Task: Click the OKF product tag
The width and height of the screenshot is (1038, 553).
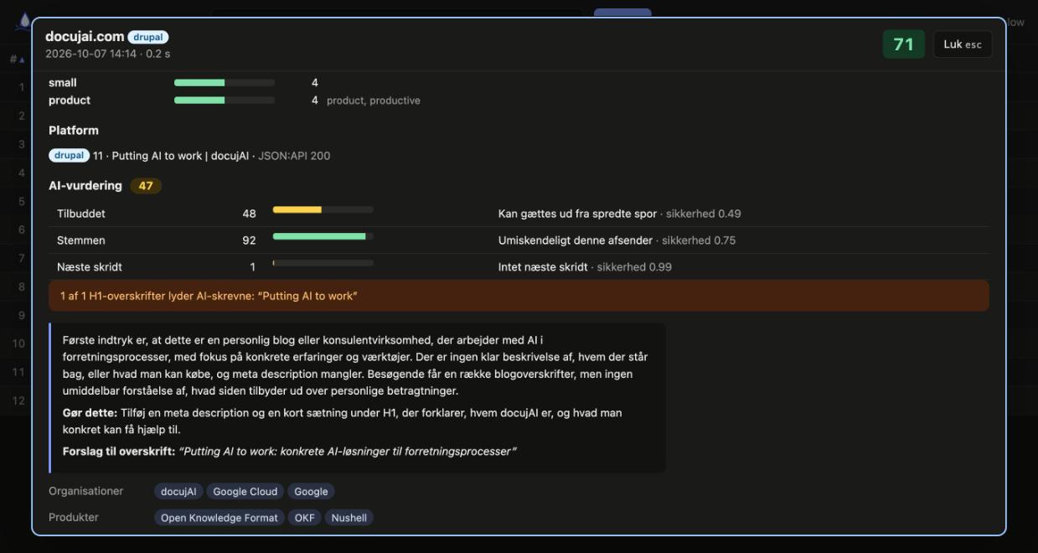Action: click(305, 518)
